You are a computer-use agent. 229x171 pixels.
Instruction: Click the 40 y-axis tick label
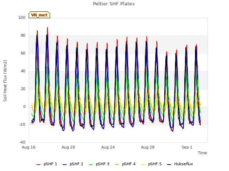coord(23,71)
